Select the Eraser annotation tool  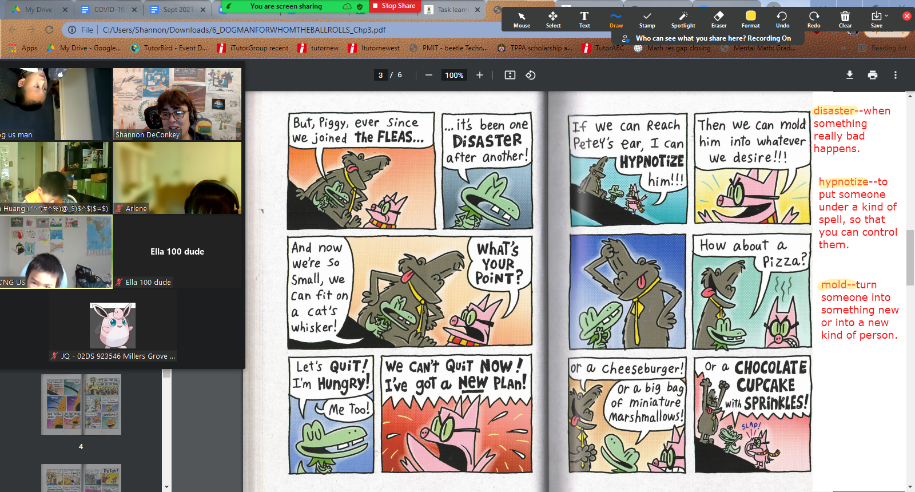719,19
